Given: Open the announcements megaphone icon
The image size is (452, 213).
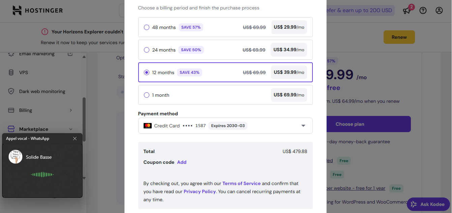Looking at the screenshot, I should [x=407, y=10].
